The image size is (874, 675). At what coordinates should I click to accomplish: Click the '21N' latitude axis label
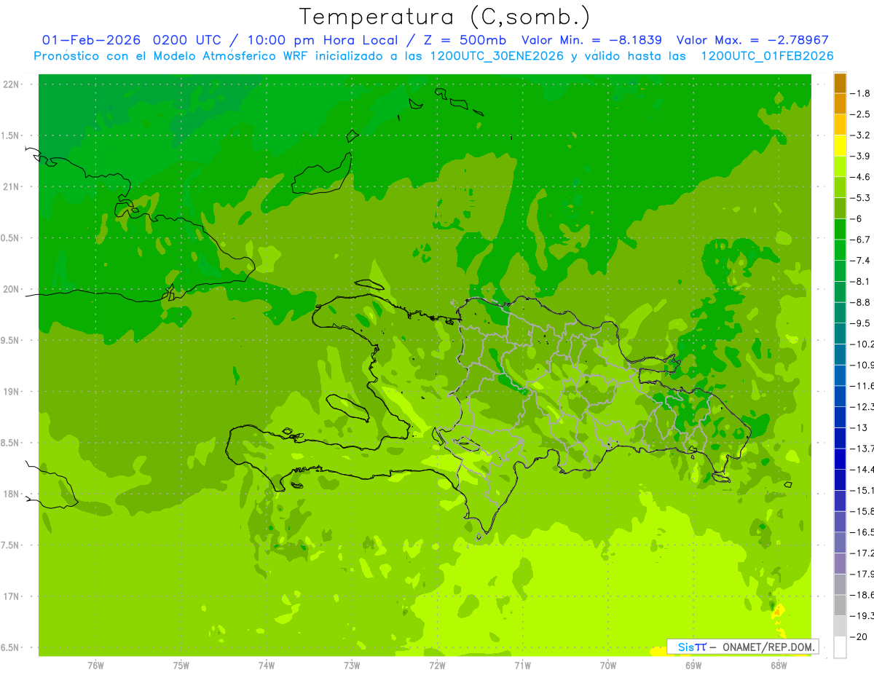(x=10, y=186)
